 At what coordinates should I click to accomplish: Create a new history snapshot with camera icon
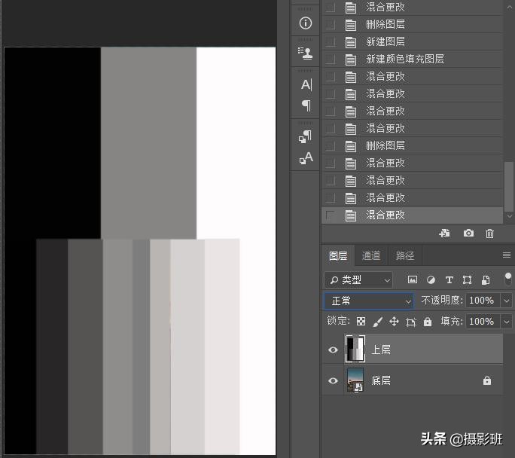tap(468, 234)
